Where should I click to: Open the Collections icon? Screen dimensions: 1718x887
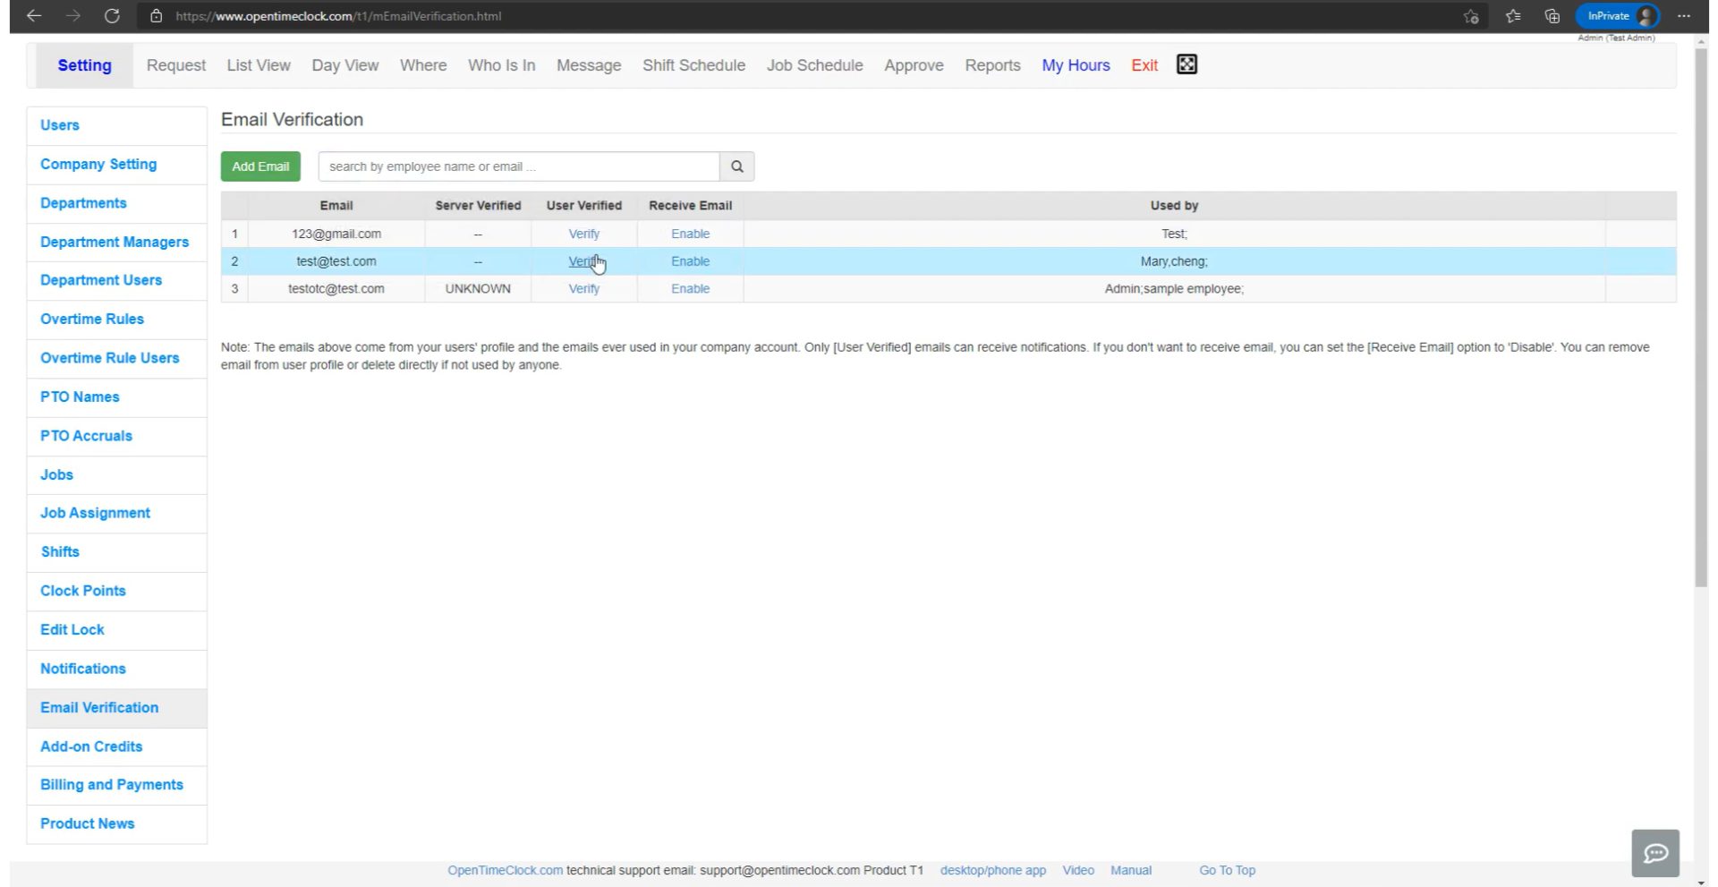coord(1552,15)
